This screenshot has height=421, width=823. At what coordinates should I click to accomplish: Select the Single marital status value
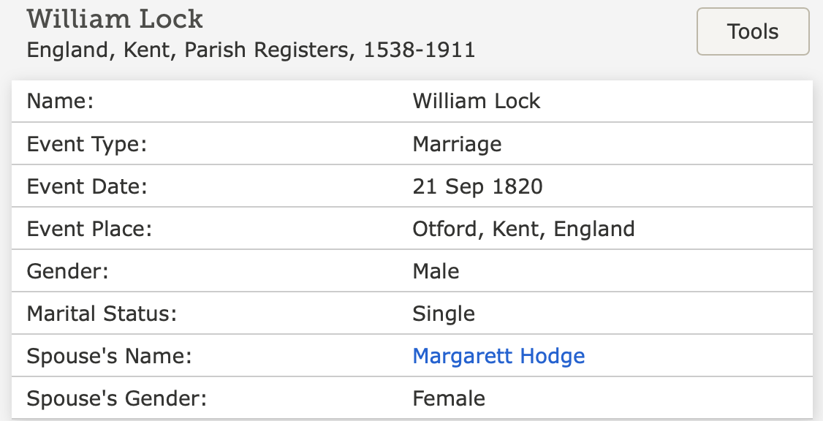pos(444,314)
